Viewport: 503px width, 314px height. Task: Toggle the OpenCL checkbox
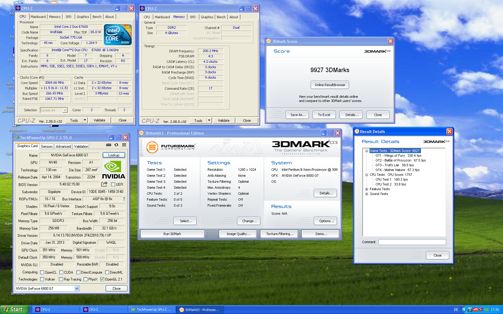(42, 272)
